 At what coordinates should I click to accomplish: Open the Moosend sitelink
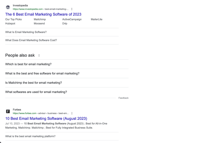coord(39,24)
